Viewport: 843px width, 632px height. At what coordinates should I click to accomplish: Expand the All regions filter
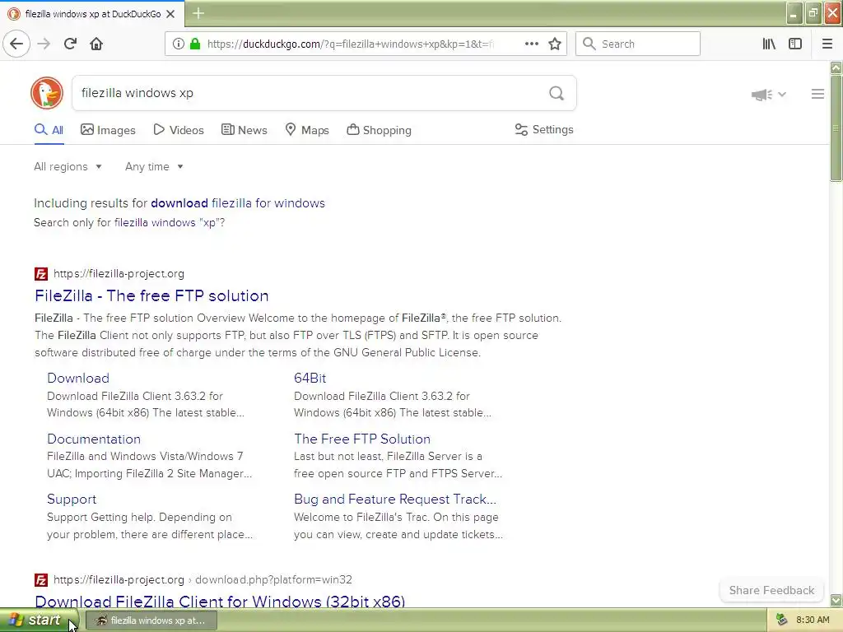coord(68,166)
